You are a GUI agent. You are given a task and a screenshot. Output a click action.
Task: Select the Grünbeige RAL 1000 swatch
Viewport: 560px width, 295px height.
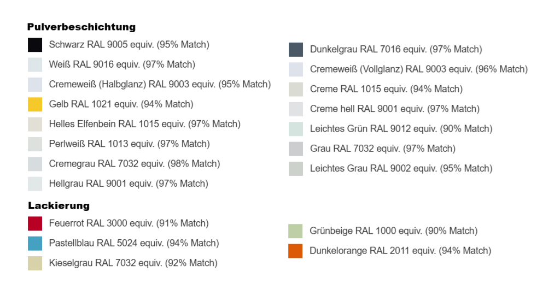click(296, 231)
